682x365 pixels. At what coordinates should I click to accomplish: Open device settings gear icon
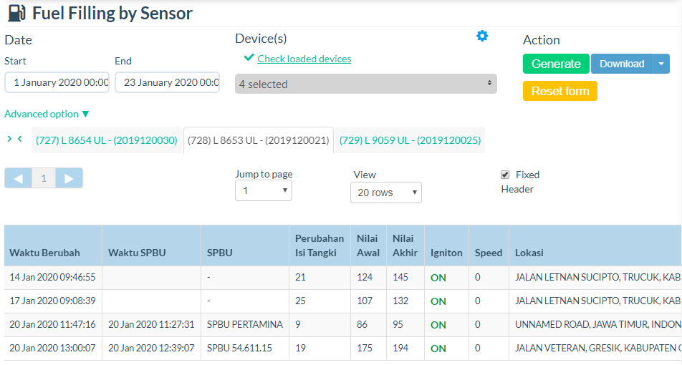click(x=482, y=36)
